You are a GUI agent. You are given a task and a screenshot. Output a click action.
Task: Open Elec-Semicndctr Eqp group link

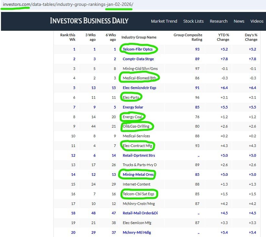139,88
